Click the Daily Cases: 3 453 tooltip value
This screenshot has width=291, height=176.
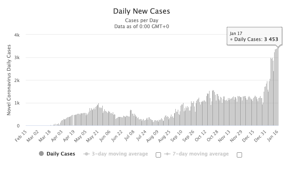(x=256, y=39)
